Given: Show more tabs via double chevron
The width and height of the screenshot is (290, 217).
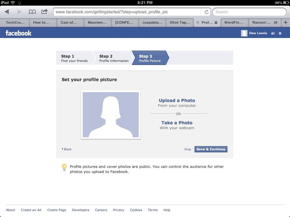Looking at the screenshot, I should (x=275, y=22).
